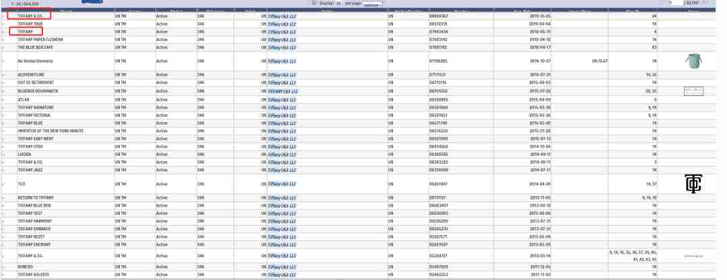The width and height of the screenshot is (727, 280).
Task: Select the TIFFANY VICTORIA trademark
Action: 34,115
